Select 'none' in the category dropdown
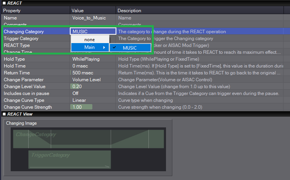 90,40
